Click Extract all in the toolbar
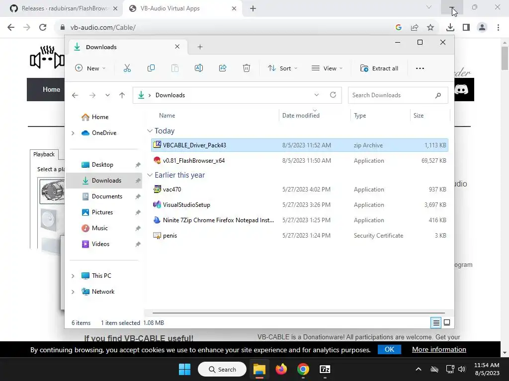509x381 pixels. (x=379, y=68)
